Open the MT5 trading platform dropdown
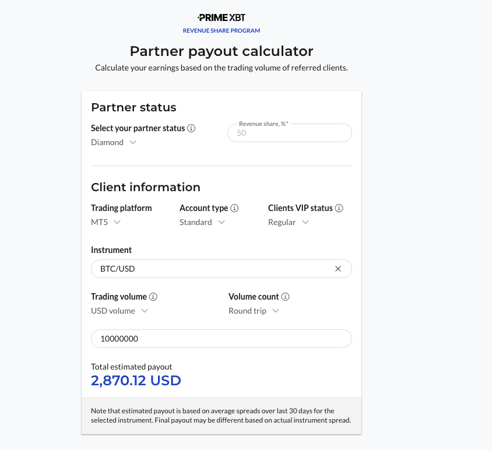492x450 pixels. click(106, 222)
